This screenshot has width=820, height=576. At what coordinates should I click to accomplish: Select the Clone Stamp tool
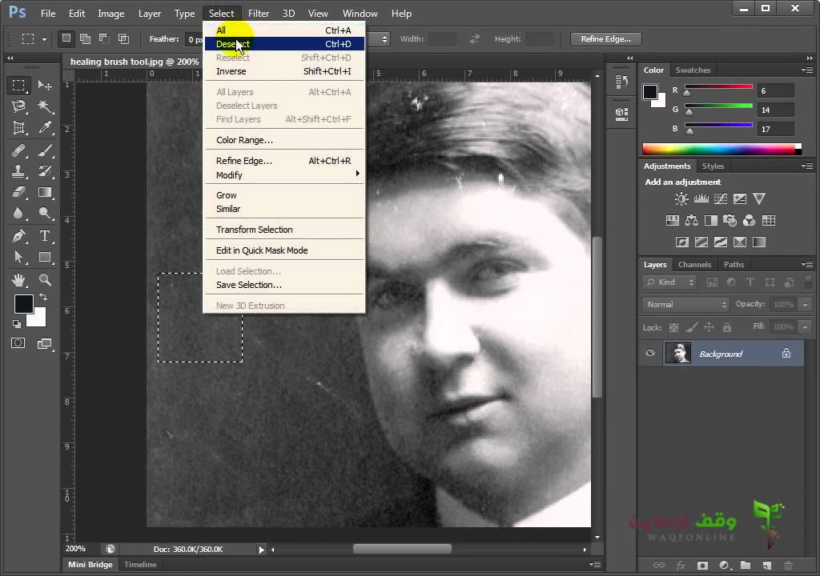[x=19, y=171]
